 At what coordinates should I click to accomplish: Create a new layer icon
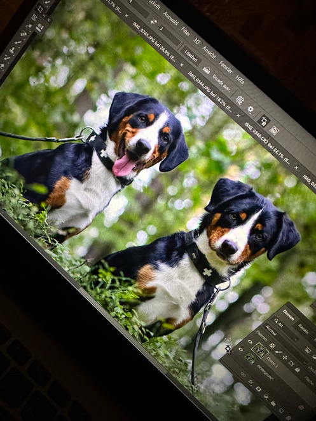281,411
